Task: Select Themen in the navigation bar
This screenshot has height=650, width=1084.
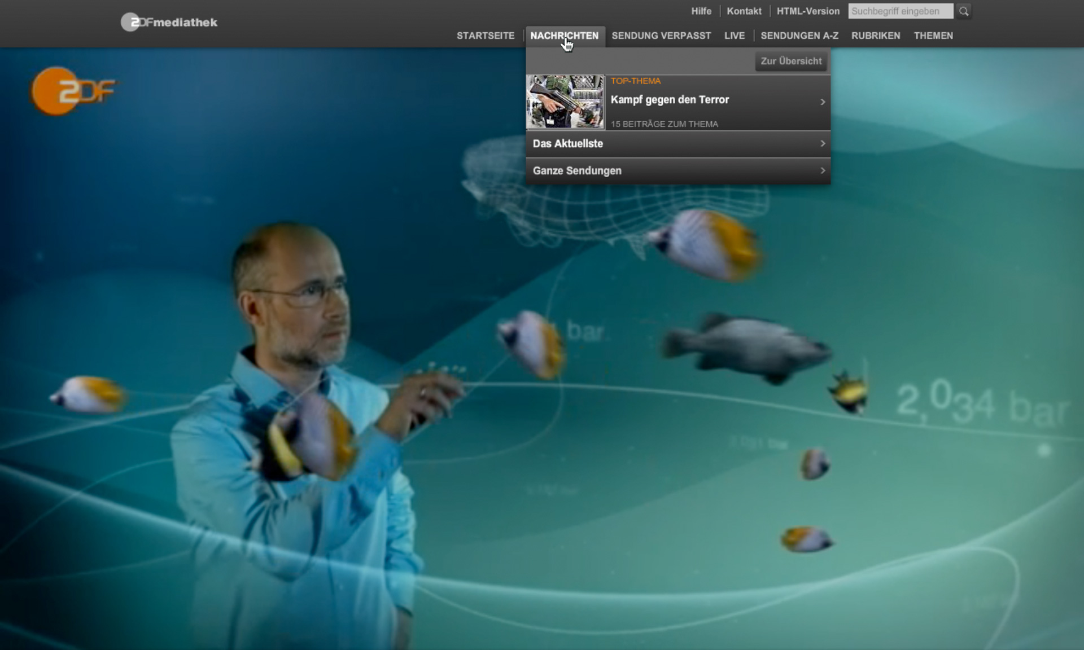Action: tap(933, 36)
